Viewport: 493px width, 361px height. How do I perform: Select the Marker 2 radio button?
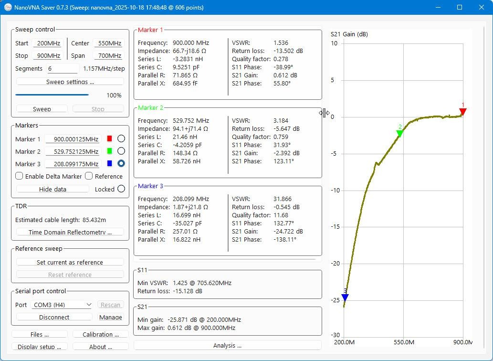click(121, 151)
